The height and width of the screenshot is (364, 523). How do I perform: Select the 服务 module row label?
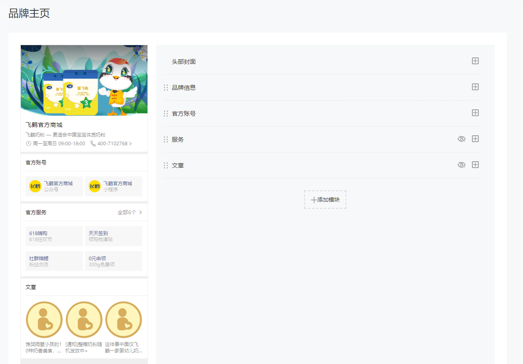178,140
